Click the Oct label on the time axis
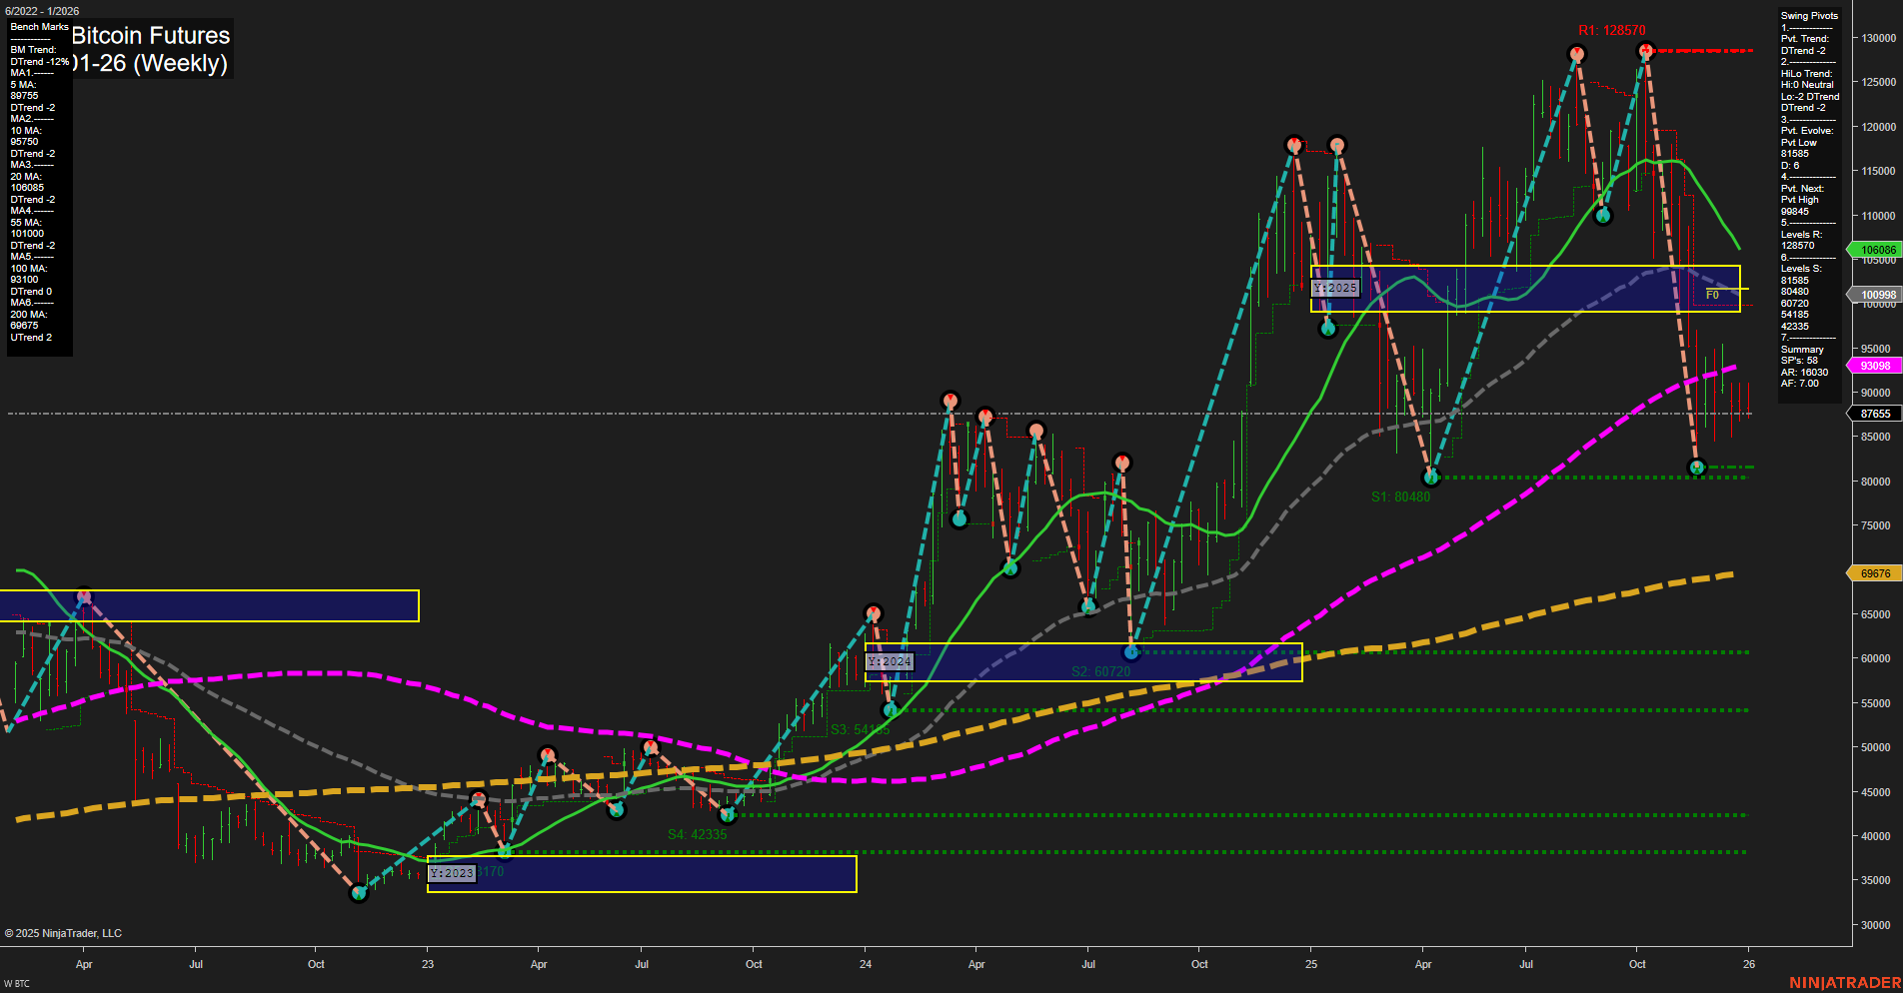1903x993 pixels. tap(316, 964)
